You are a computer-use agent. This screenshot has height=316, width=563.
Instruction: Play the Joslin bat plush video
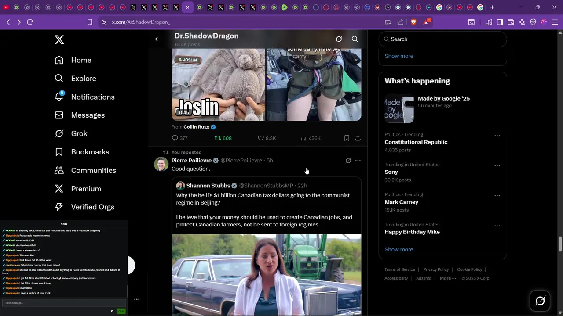click(218, 84)
